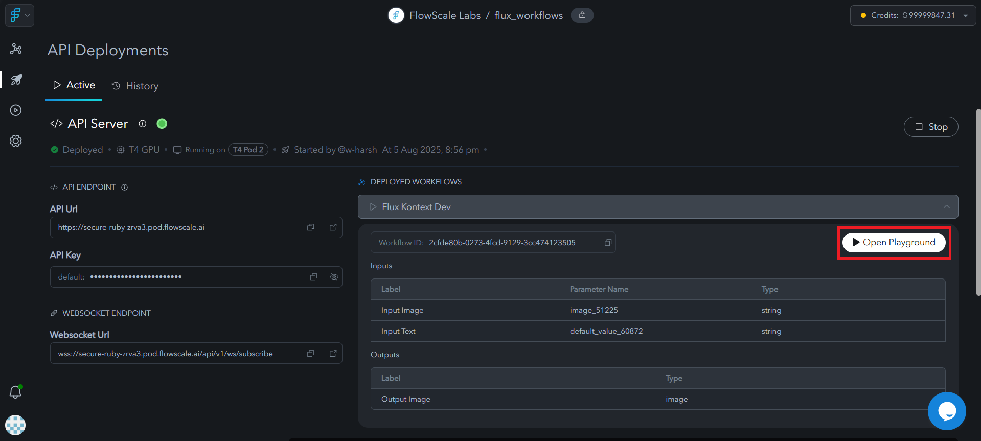This screenshot has width=981, height=441.
Task: Open the FlowScale logo menu
Action: tap(19, 15)
